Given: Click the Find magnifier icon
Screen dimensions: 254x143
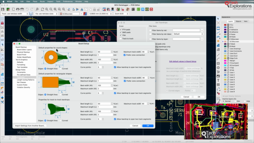Looking at the screenshot, I should click(37, 10).
